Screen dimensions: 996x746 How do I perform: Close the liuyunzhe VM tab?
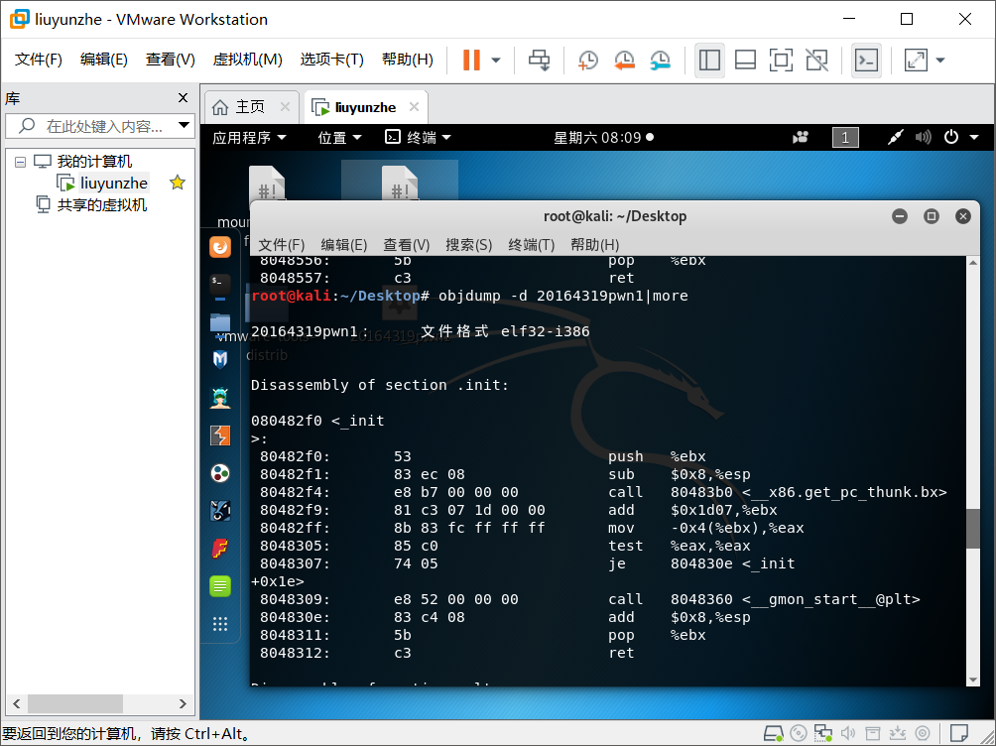pos(414,107)
